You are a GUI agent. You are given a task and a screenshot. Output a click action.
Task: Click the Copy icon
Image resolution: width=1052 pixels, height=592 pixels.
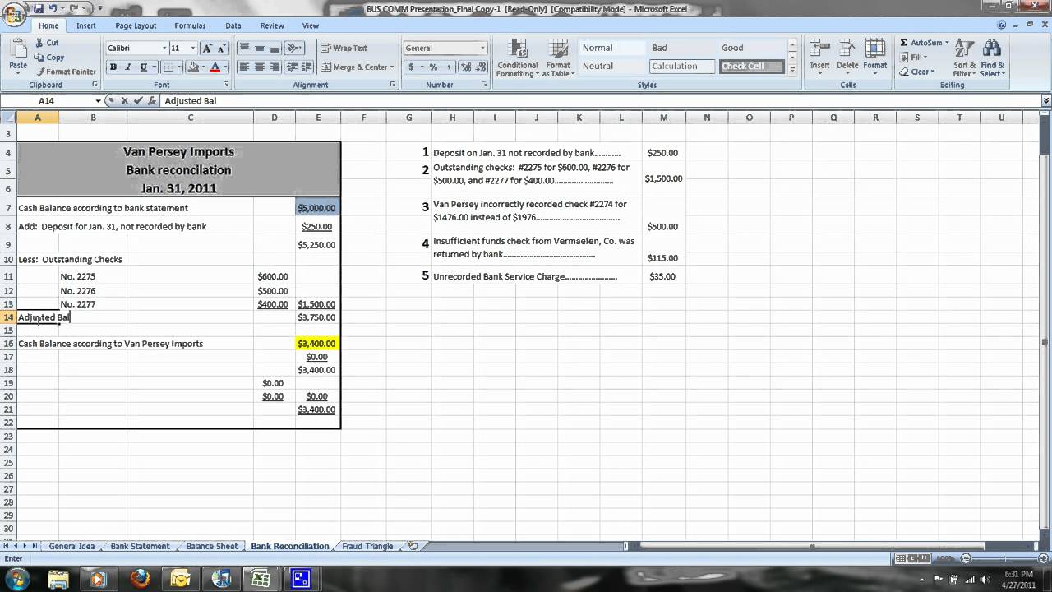tap(39, 58)
